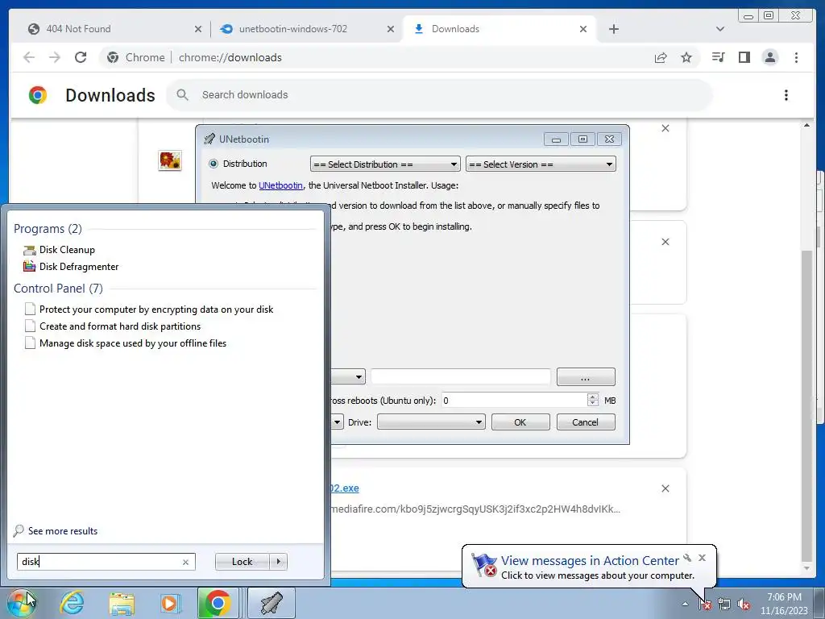Open downloaded .exe file link
The height and width of the screenshot is (619, 825).
tap(345, 488)
